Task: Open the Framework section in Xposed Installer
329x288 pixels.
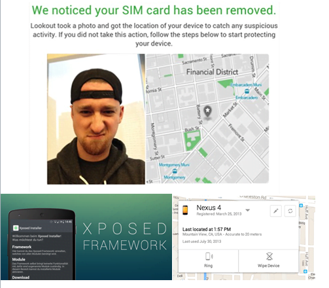Action: (x=22, y=247)
